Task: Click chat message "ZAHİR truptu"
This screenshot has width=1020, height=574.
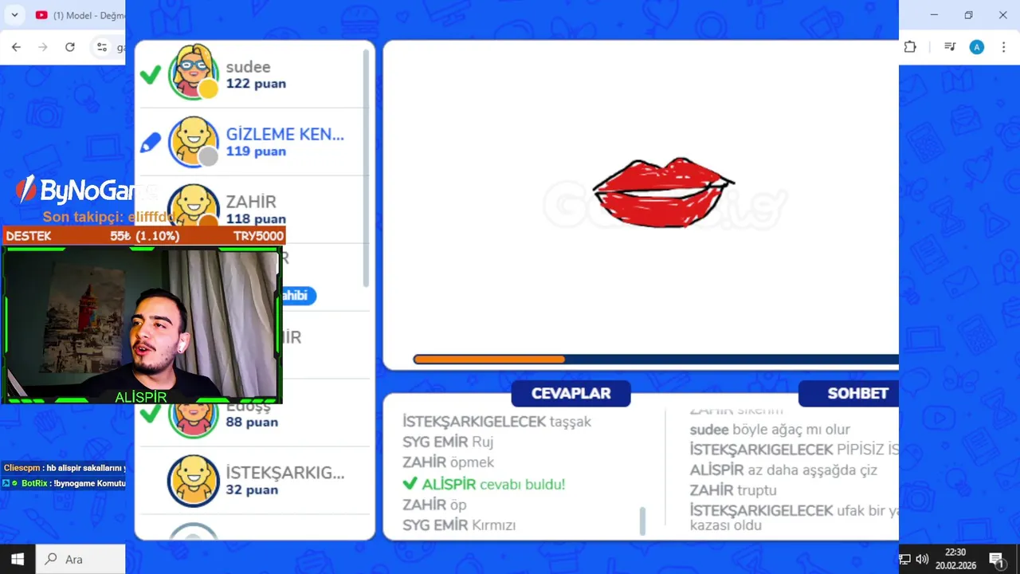Action: point(733,490)
